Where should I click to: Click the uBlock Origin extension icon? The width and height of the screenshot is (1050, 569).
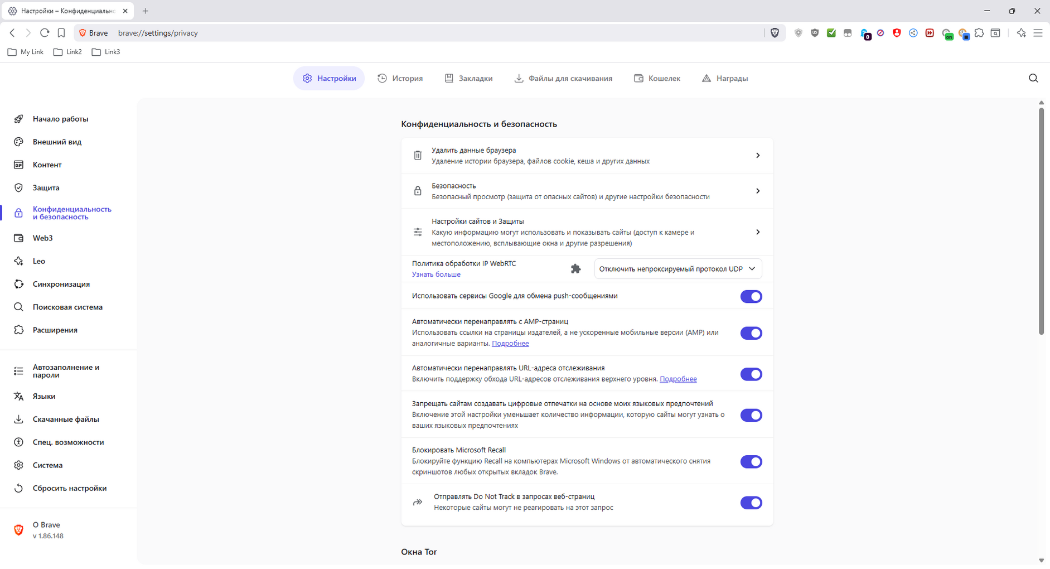(x=815, y=33)
